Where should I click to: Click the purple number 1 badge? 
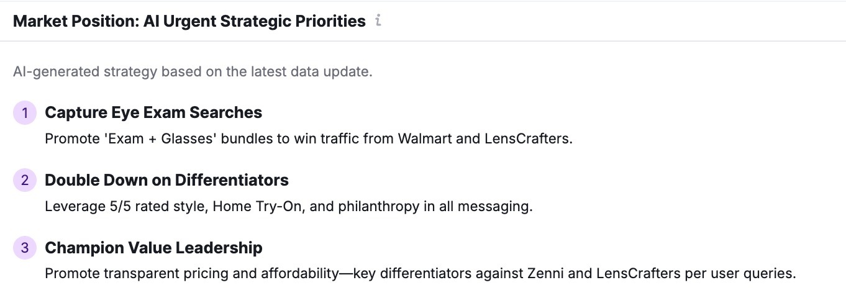point(25,113)
